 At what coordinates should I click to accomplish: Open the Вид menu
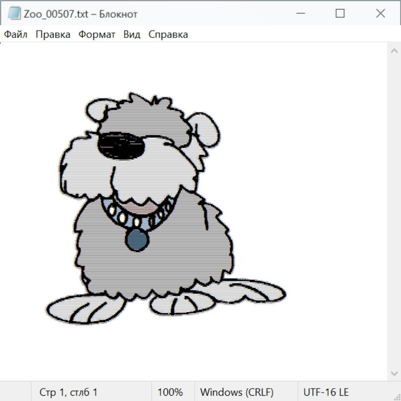(x=131, y=34)
